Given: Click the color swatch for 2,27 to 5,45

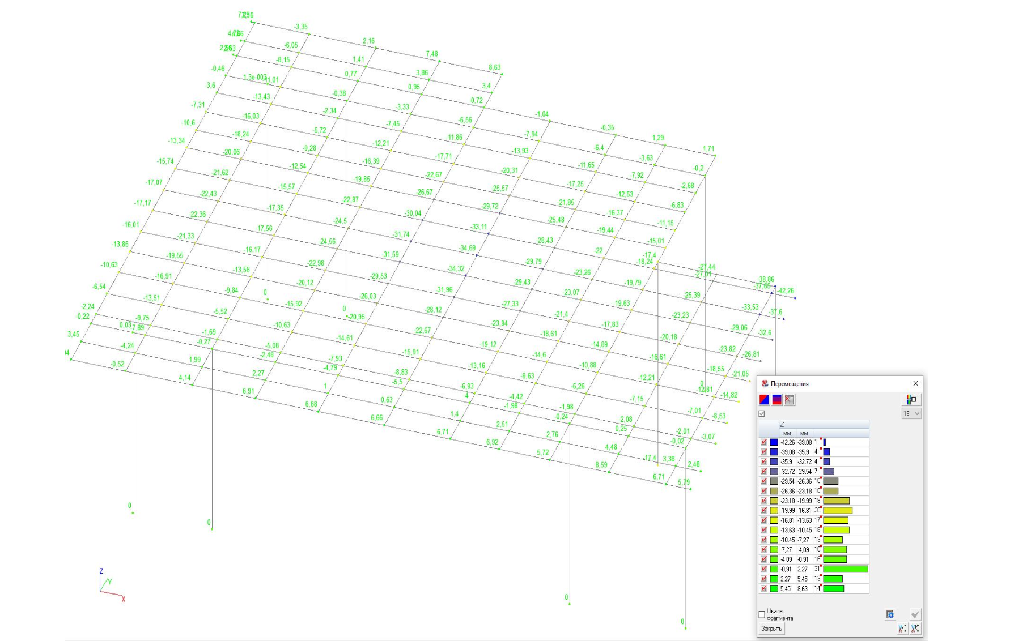Looking at the screenshot, I should [x=774, y=579].
